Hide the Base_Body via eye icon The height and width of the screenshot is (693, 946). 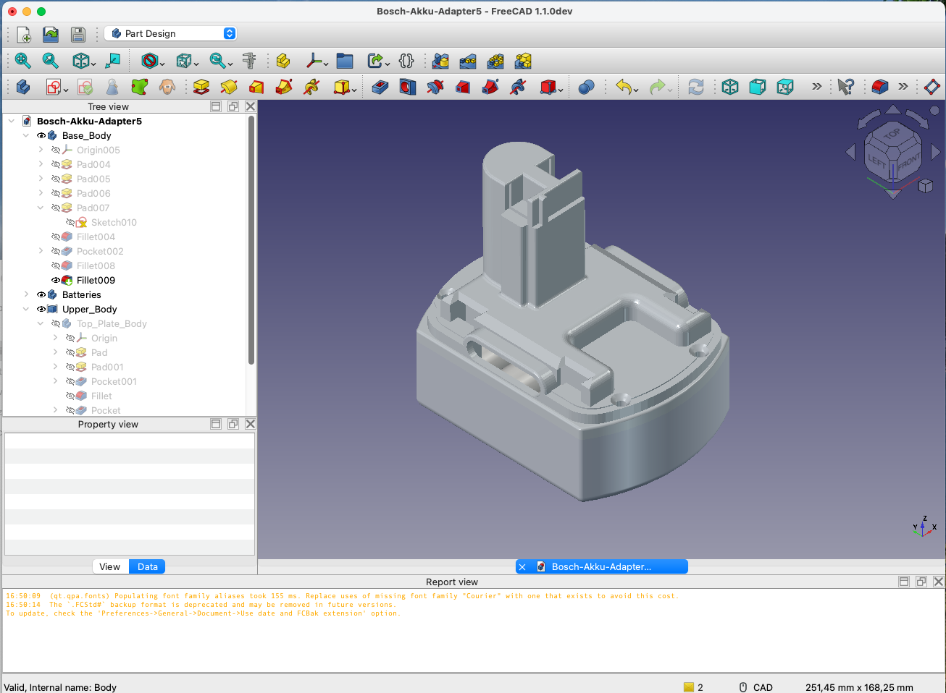[x=41, y=135]
